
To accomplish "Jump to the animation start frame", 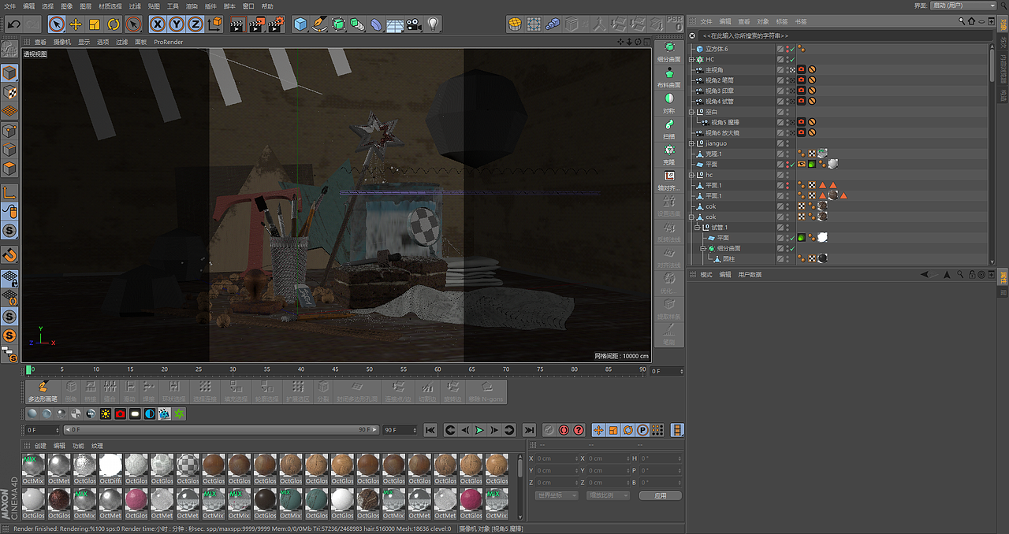I will (x=430, y=430).
